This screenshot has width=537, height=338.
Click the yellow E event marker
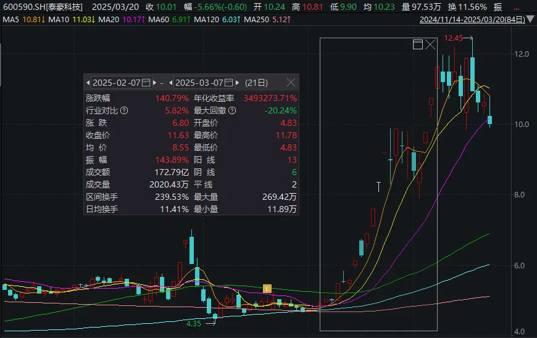267,288
